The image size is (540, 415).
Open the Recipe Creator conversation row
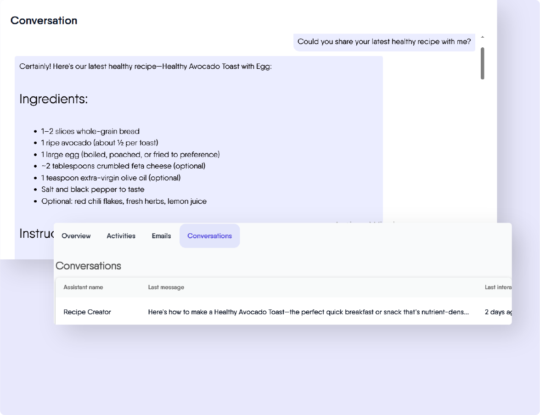coord(87,312)
